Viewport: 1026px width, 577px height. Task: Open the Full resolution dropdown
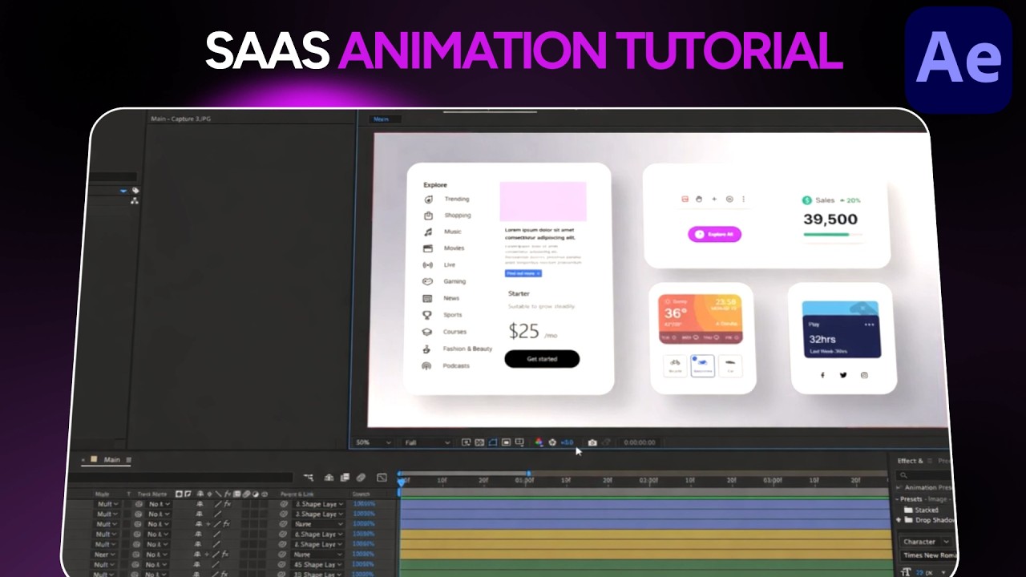point(427,442)
